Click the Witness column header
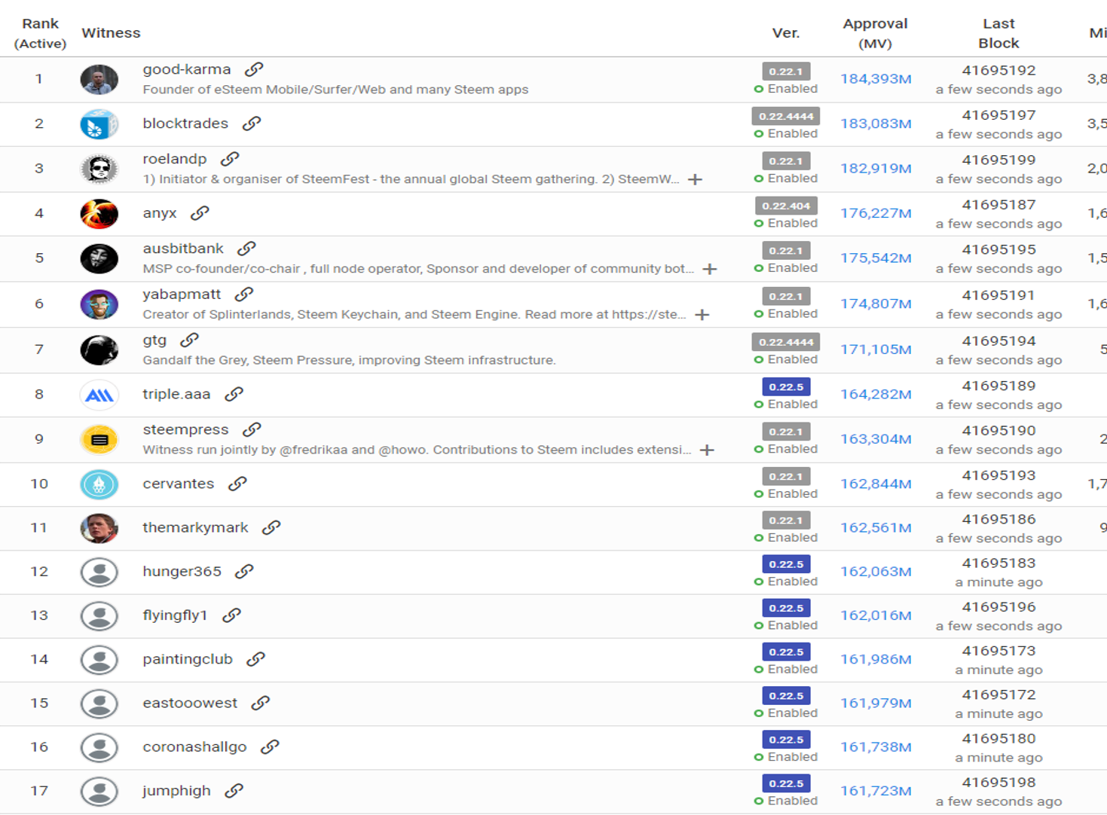 click(111, 33)
